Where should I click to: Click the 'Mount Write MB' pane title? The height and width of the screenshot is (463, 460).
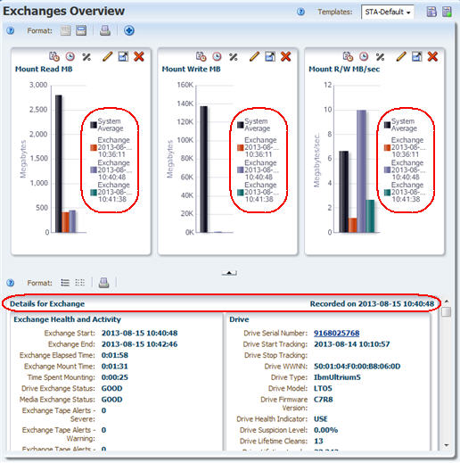[x=191, y=69]
